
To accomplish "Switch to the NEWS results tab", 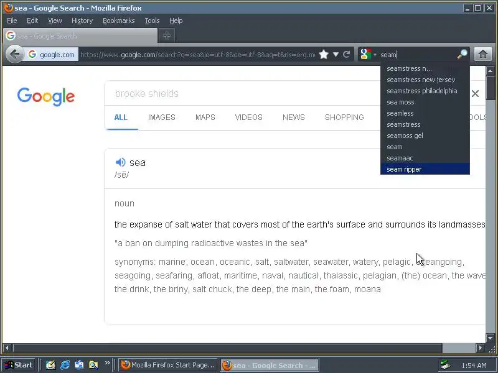I will pos(294,117).
